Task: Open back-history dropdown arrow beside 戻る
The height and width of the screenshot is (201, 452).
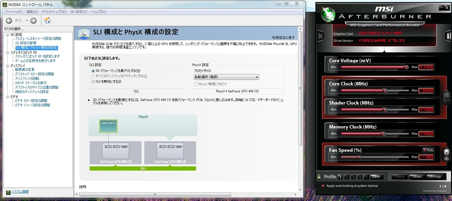Action: click(27, 20)
